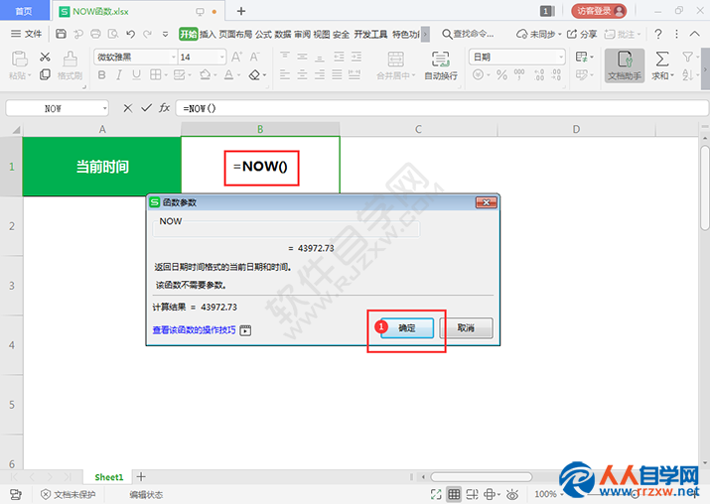
Task: Click the Redo arrow icon
Action: coord(148,34)
